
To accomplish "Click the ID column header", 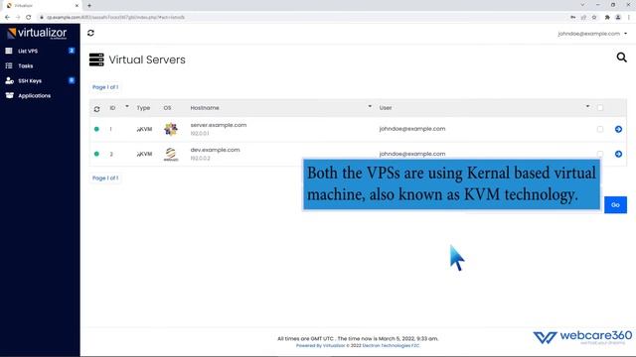I will click(112, 108).
